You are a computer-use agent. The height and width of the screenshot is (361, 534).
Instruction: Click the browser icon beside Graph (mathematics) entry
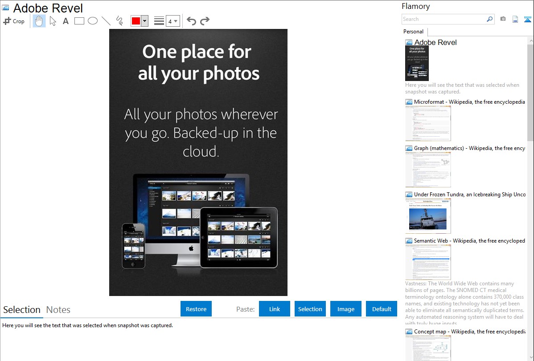(409, 148)
